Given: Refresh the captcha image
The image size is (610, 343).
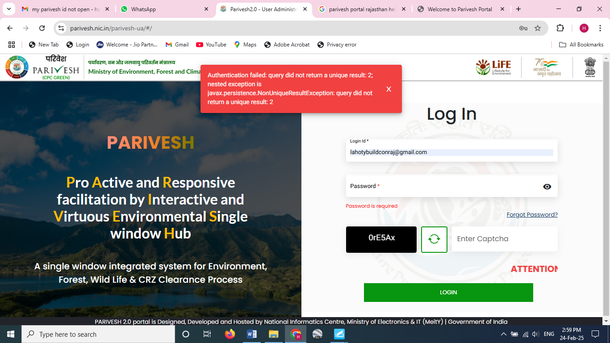Looking at the screenshot, I should click(x=434, y=239).
